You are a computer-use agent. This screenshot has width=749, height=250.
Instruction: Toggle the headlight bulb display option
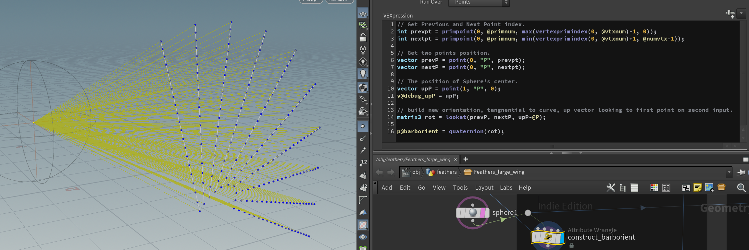point(363,74)
